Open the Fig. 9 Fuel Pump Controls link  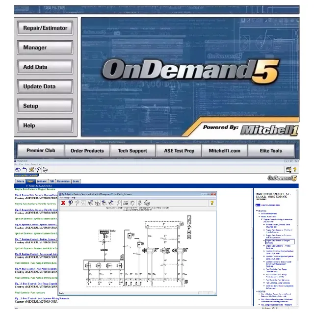point(36,269)
